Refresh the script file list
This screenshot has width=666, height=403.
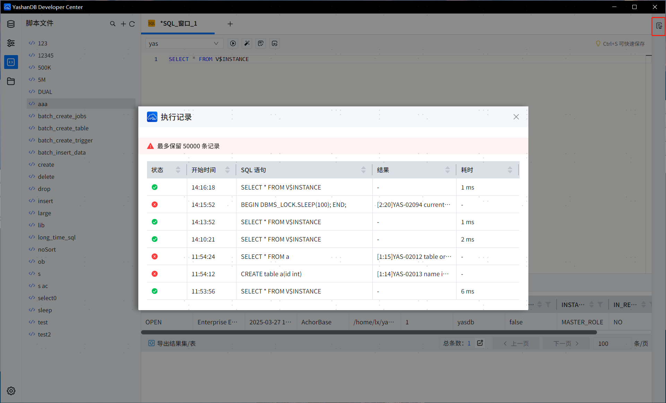132,24
